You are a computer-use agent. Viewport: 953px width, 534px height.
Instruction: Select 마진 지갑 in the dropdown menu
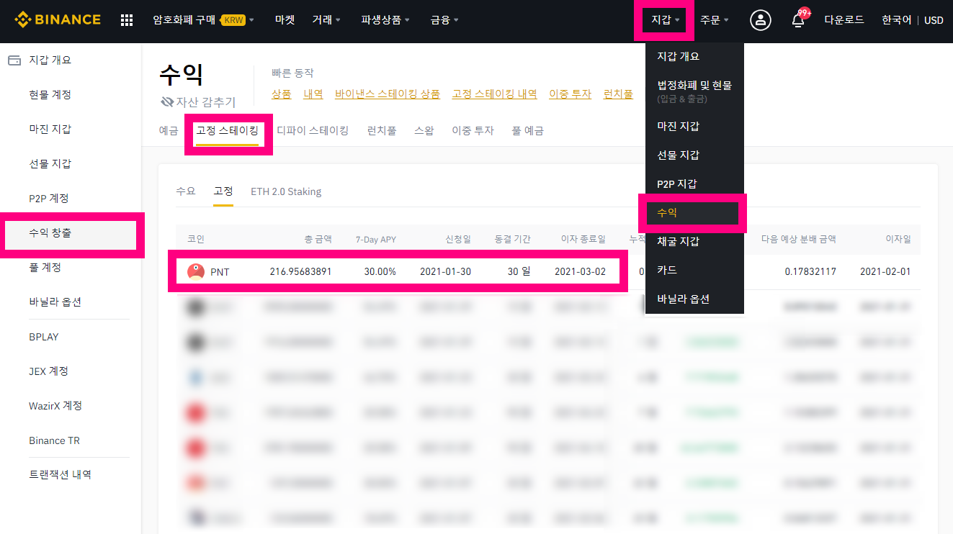click(694, 126)
